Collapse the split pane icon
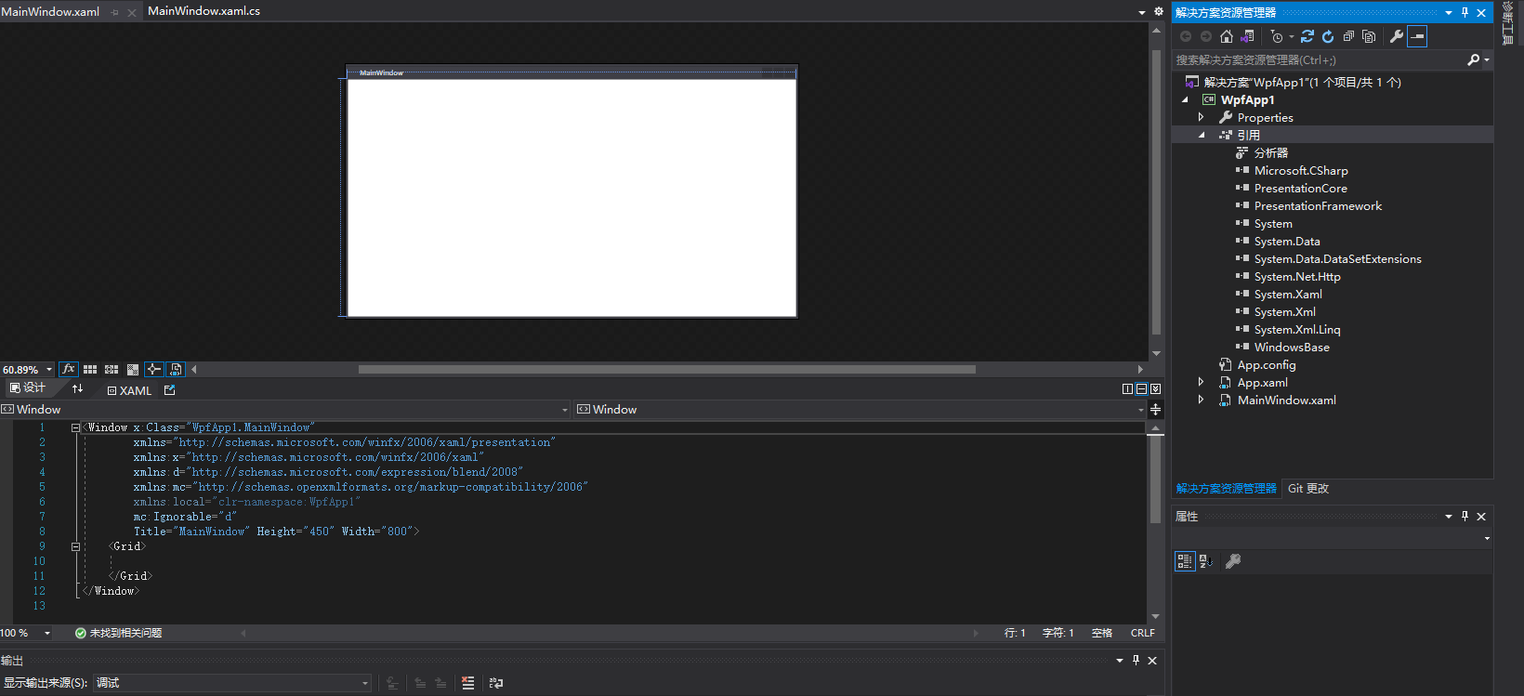The height and width of the screenshot is (696, 1524). point(1155,389)
